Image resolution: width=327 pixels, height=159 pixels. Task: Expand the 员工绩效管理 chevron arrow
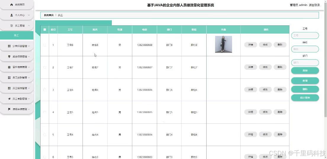pos(29,88)
